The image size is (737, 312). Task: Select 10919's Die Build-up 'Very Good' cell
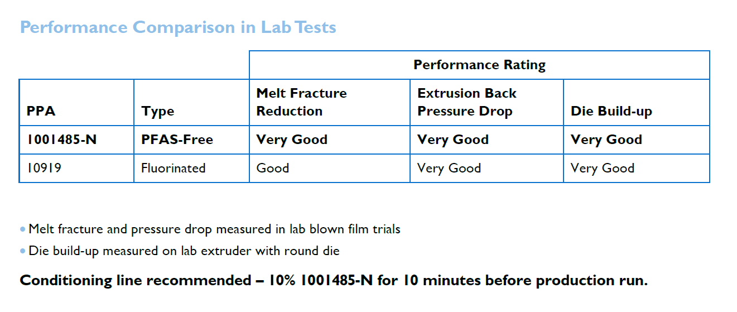tap(603, 168)
